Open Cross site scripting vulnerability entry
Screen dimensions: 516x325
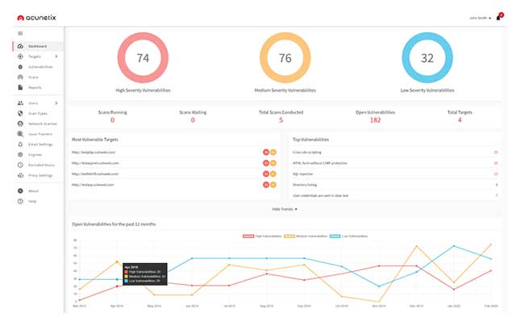(x=307, y=152)
